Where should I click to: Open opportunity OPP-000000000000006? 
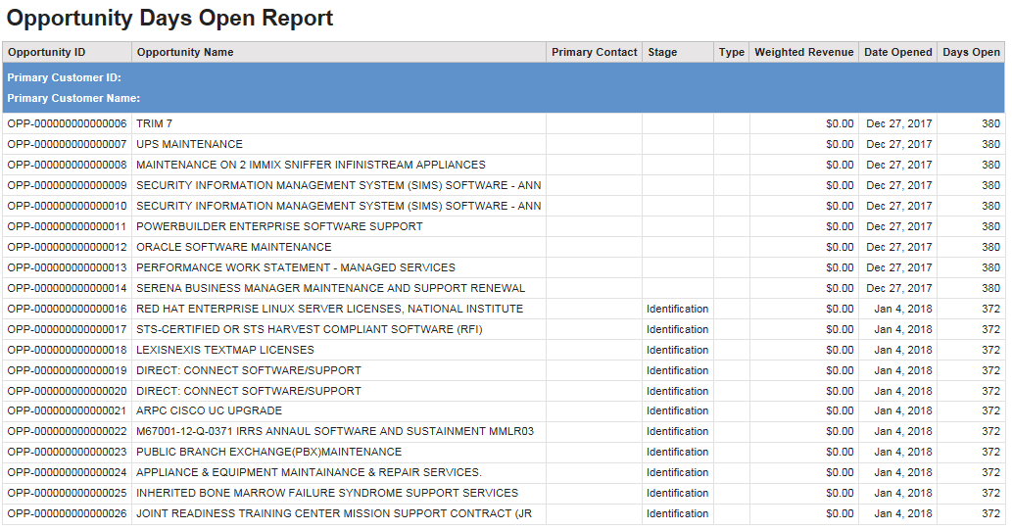click(67, 123)
